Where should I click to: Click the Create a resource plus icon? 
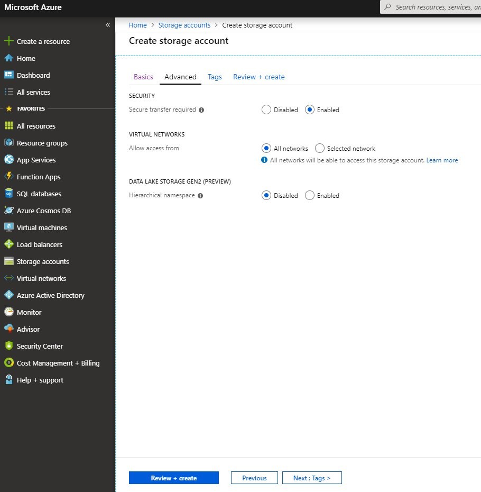(x=8, y=41)
